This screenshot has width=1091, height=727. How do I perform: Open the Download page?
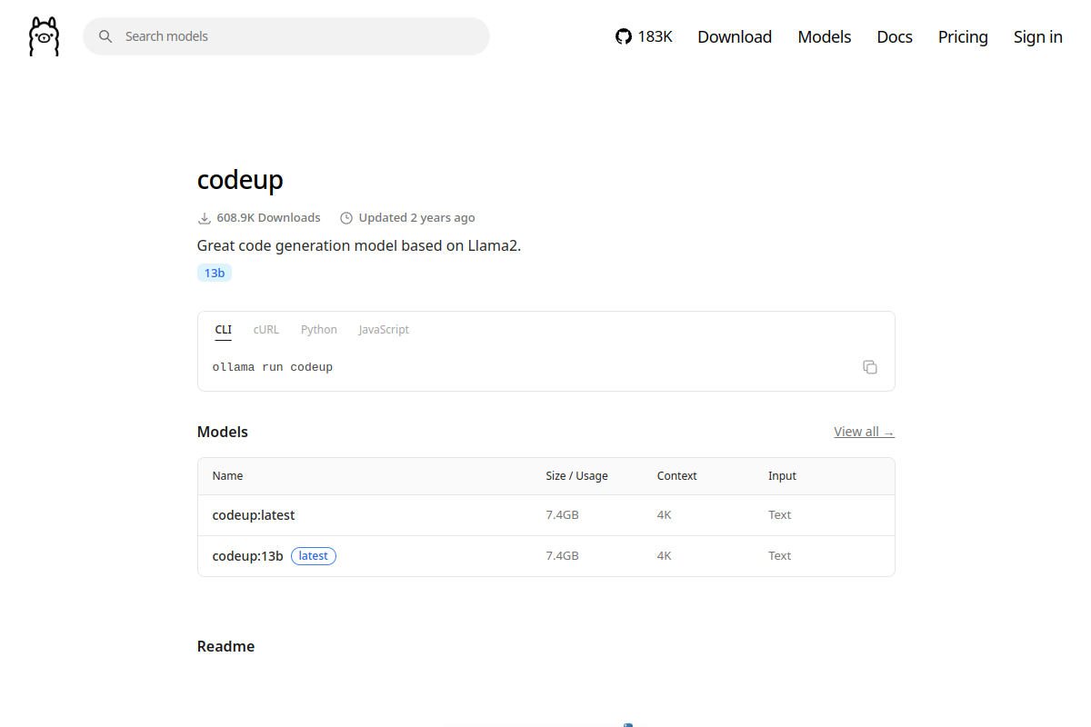click(x=735, y=36)
